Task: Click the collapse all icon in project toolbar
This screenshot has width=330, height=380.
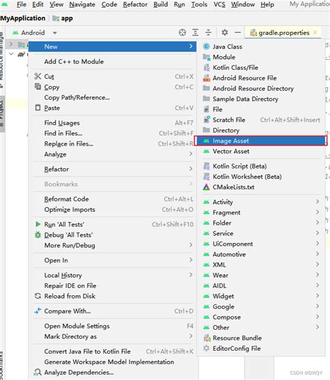Action: 208,33
